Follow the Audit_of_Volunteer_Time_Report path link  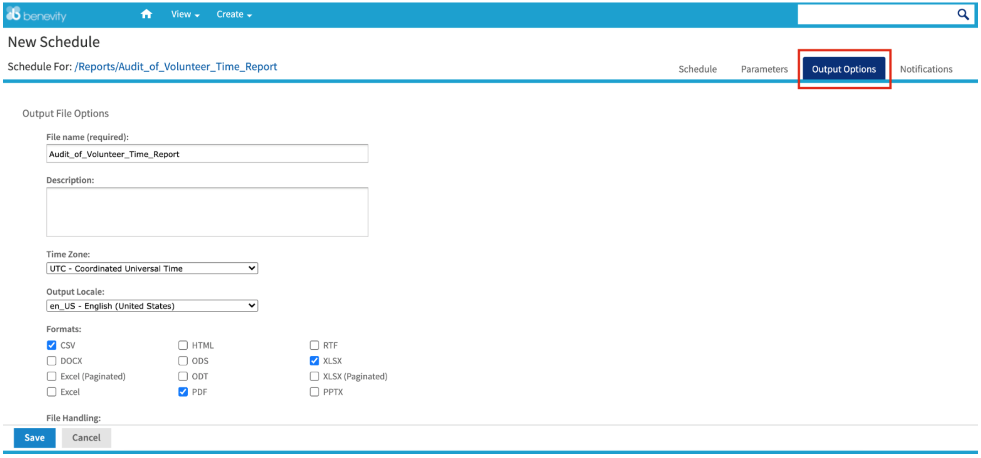176,67
